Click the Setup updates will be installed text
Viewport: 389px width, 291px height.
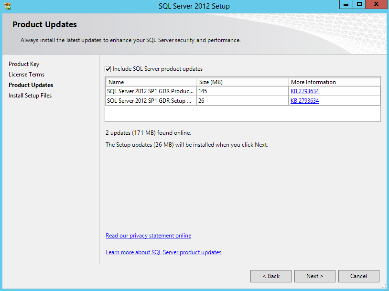[x=187, y=145]
